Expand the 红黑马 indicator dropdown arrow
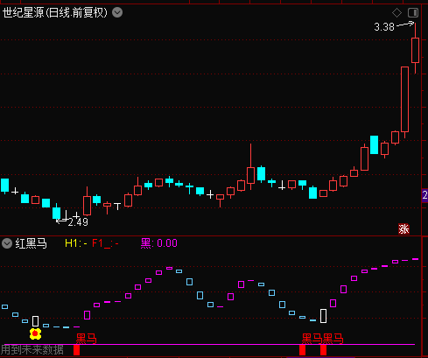 click(x=7, y=243)
